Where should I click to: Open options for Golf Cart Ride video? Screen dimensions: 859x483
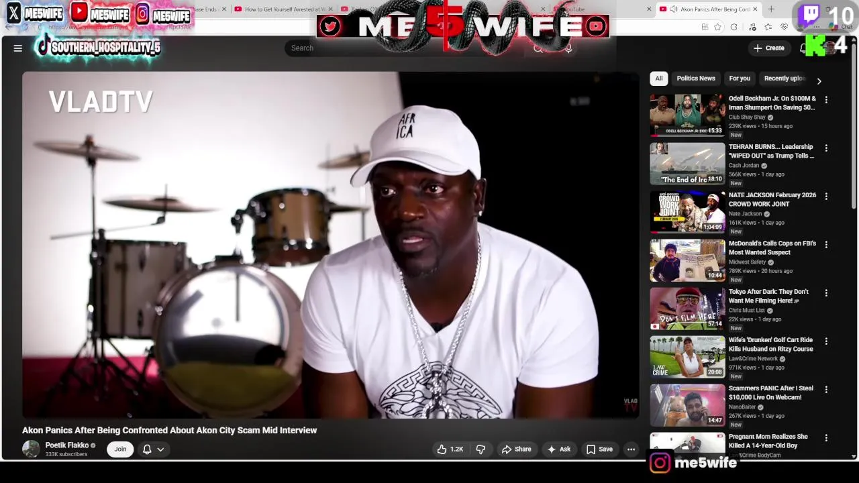point(826,341)
